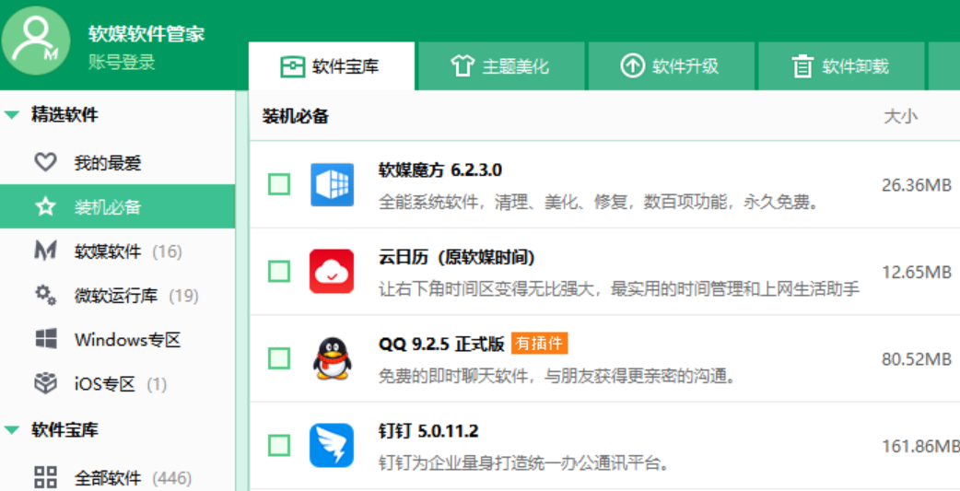Screen dimensions: 960x491
Task: Click 软媒魔方 description 全能系统软件
Action: pyautogui.click(x=599, y=202)
